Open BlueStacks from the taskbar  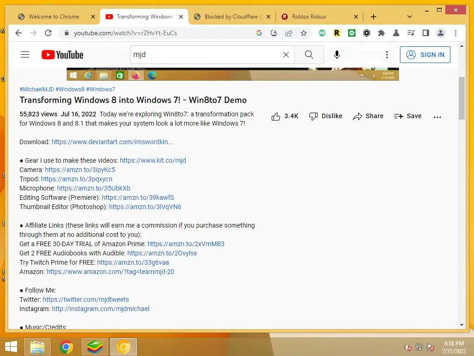coord(95,347)
